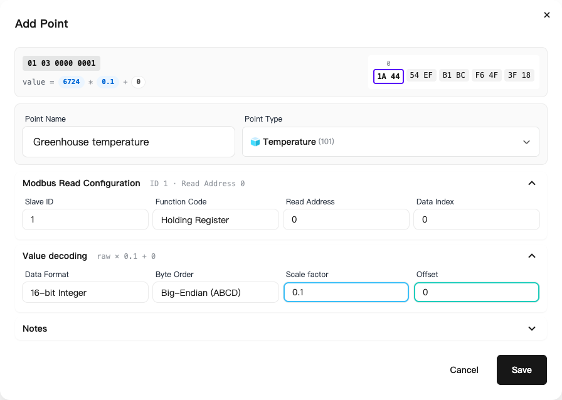
Task: Open the Point Type dropdown
Action: coord(391,142)
